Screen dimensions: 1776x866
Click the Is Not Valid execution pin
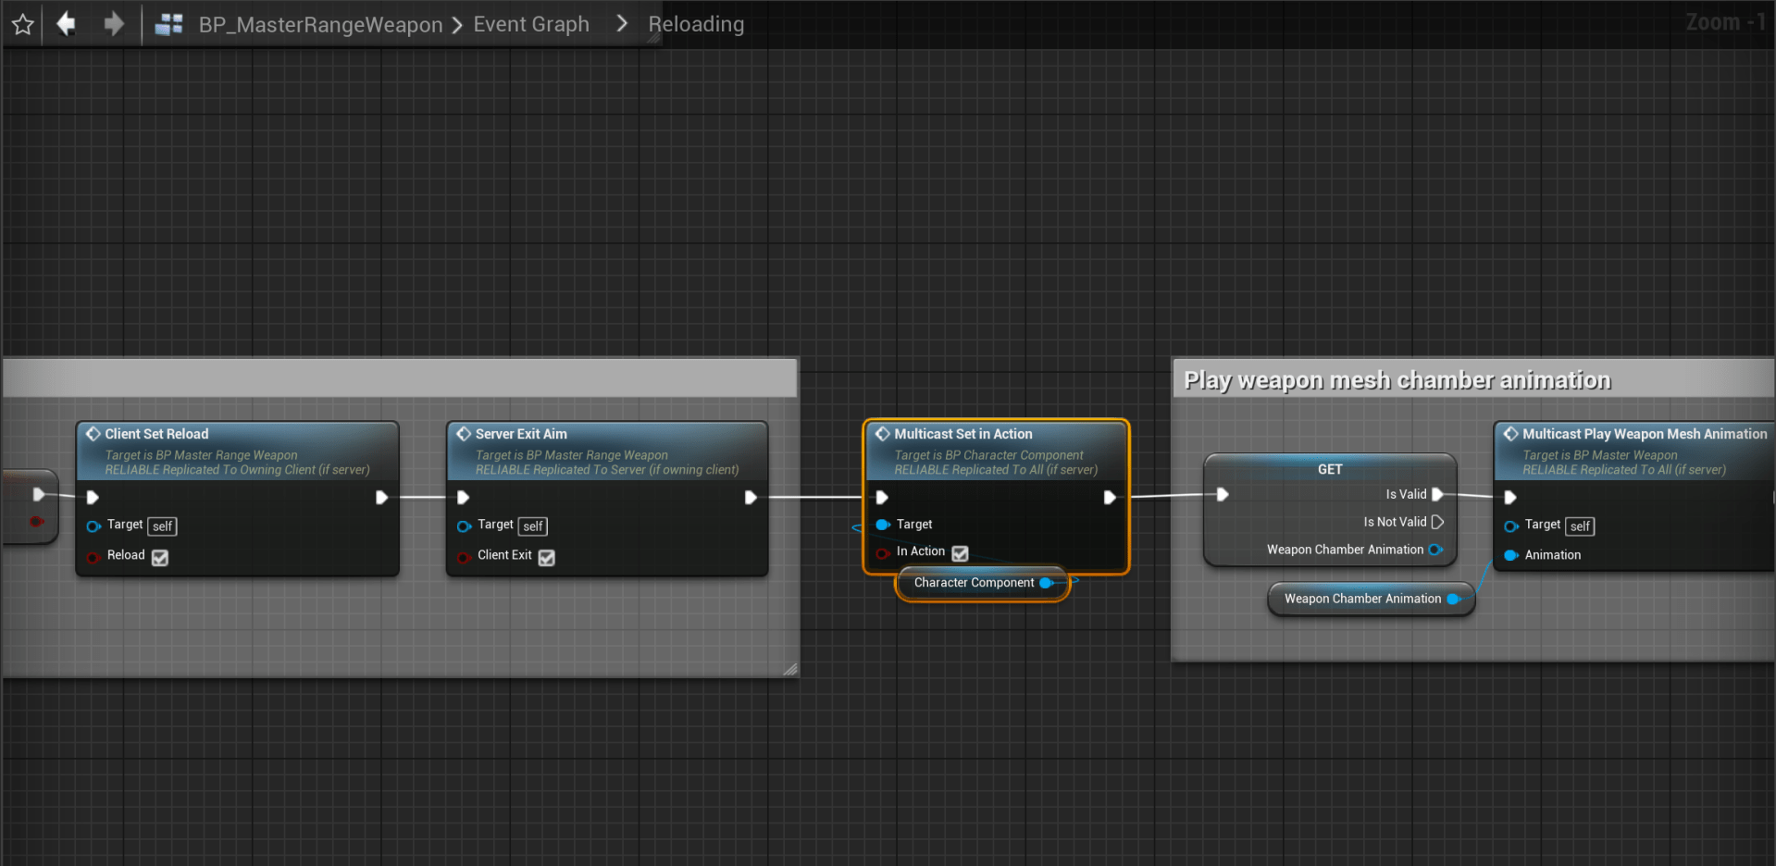click(1437, 522)
